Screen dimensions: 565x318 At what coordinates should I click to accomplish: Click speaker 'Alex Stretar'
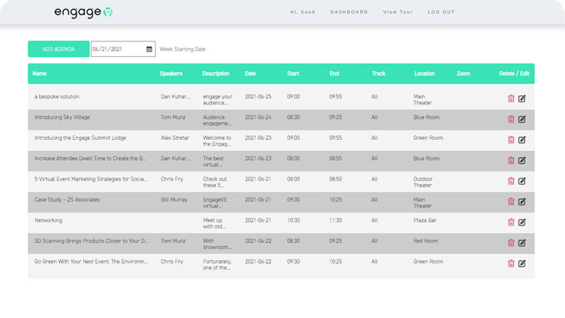175,138
